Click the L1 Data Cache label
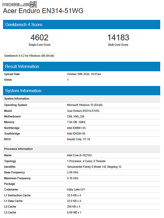 [13, 201]
